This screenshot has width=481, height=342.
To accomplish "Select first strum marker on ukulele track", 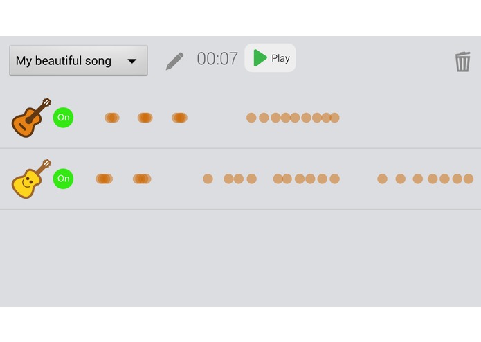I will (104, 179).
